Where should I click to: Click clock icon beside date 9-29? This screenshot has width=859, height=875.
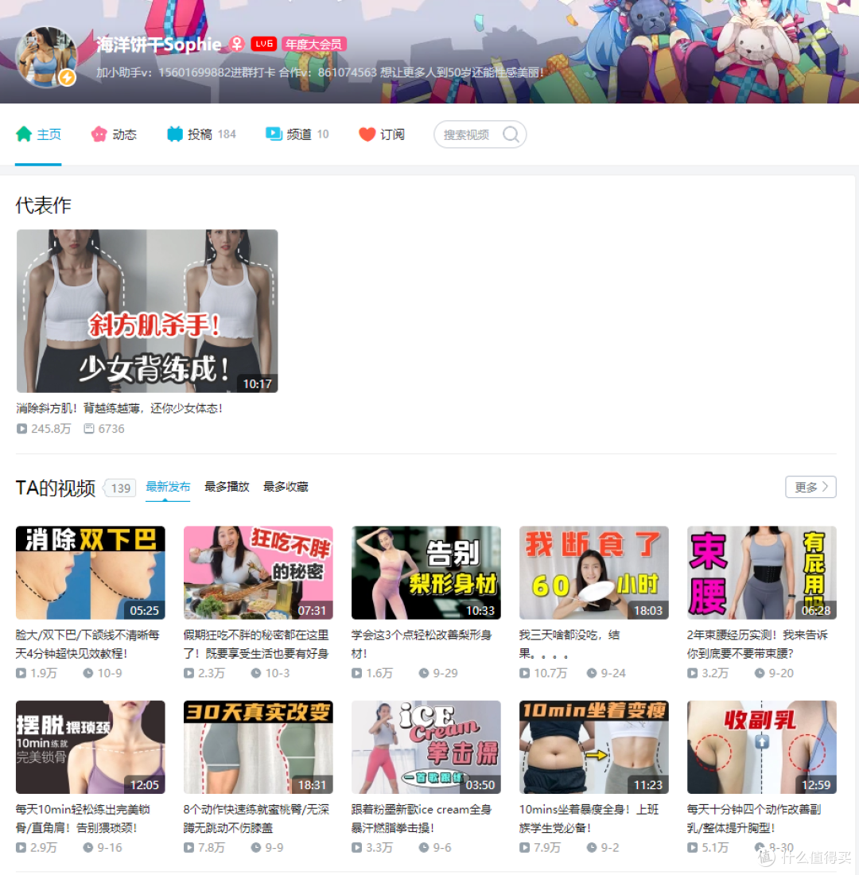click(424, 673)
